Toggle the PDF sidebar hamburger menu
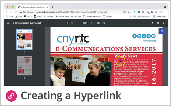171x106 pixels. point(8,23)
